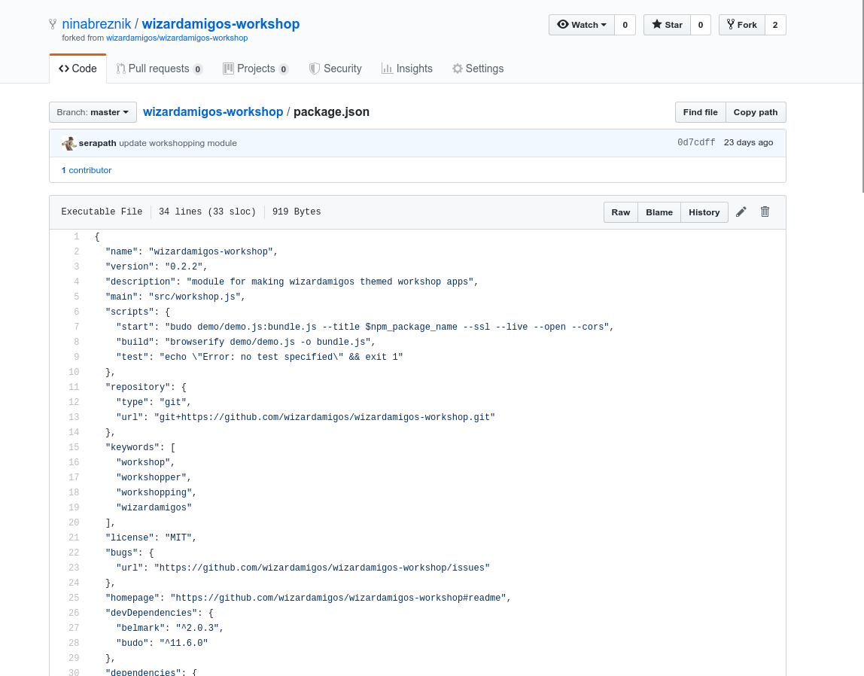Open the Branch: master dropdown
Screen dimensions: 864x676
93,112
